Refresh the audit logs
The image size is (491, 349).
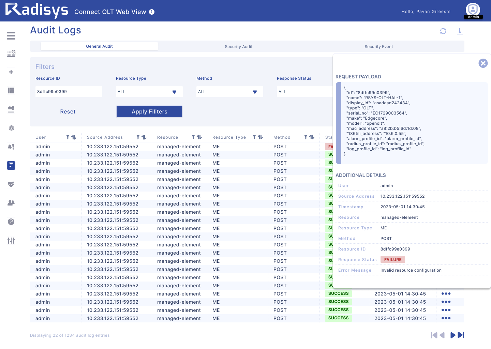pyautogui.click(x=443, y=31)
